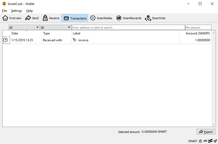Click the HD wallet status icon

[205, 141]
